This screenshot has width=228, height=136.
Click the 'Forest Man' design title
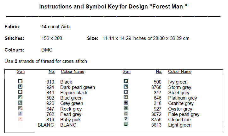(113, 6)
